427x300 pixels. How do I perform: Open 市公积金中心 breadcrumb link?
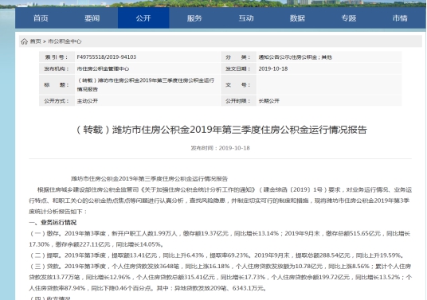pos(65,41)
